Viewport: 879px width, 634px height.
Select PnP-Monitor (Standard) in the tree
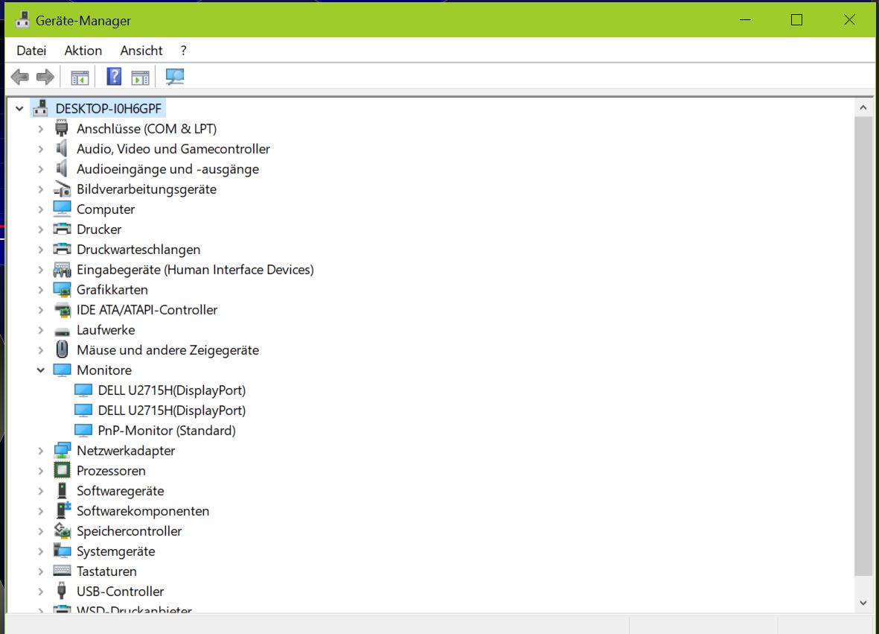point(165,430)
